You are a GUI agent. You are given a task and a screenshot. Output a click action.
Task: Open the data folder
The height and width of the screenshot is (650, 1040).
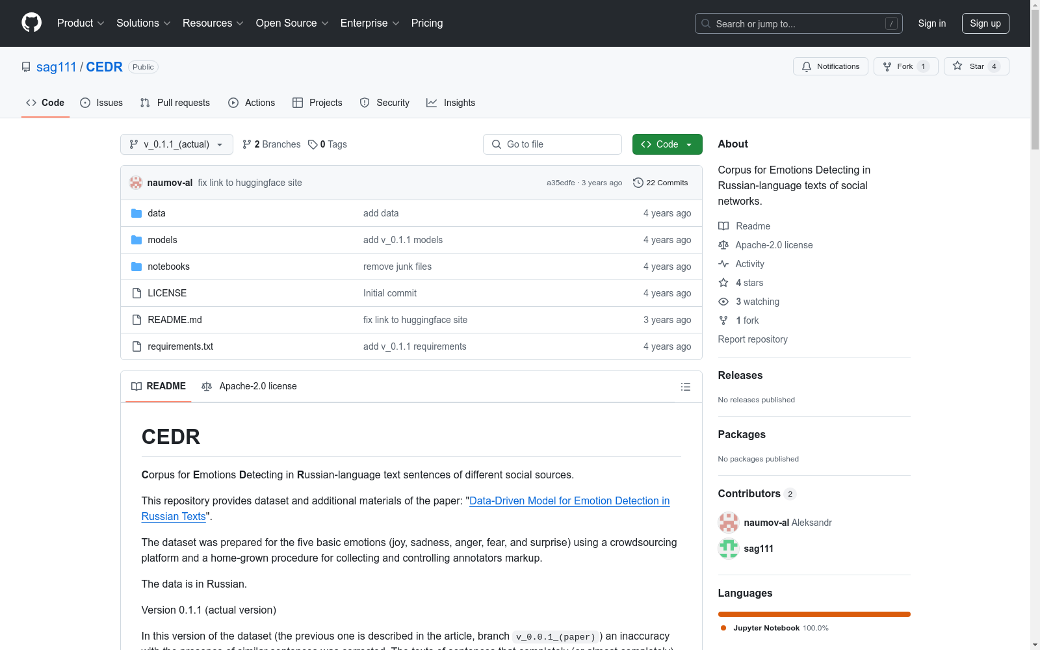coord(157,213)
